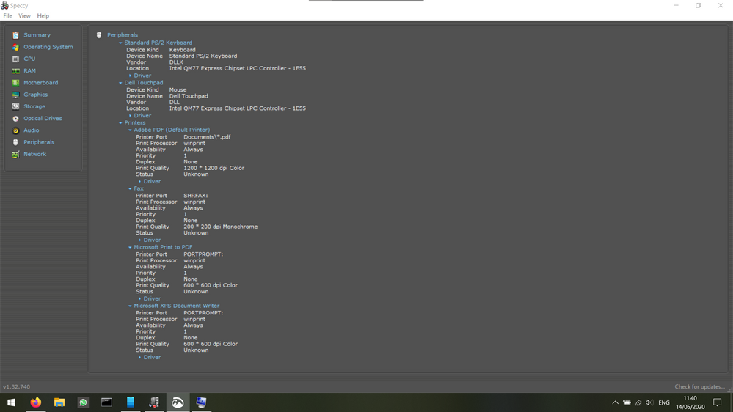Open the Help menu

coord(43,16)
